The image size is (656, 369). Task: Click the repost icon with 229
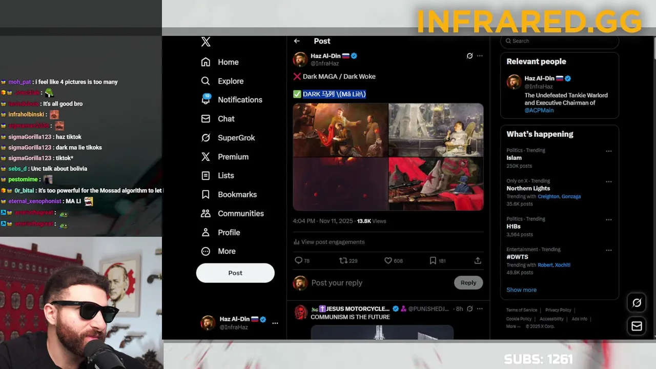(343, 261)
